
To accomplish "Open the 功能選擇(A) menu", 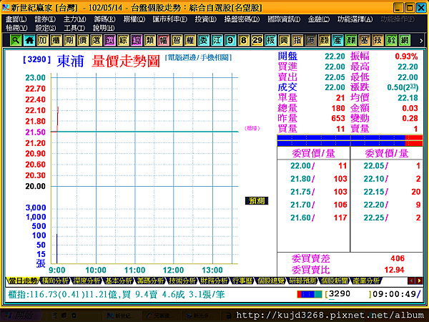I will 355,19.
